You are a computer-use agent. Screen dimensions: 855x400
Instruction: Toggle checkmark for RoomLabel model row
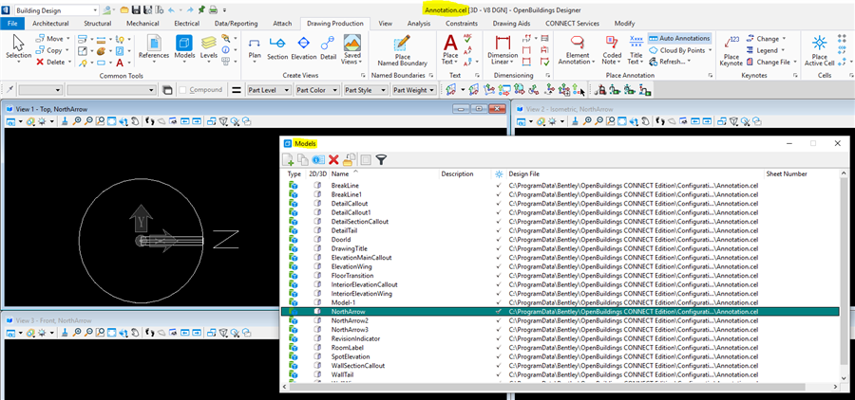coord(499,348)
